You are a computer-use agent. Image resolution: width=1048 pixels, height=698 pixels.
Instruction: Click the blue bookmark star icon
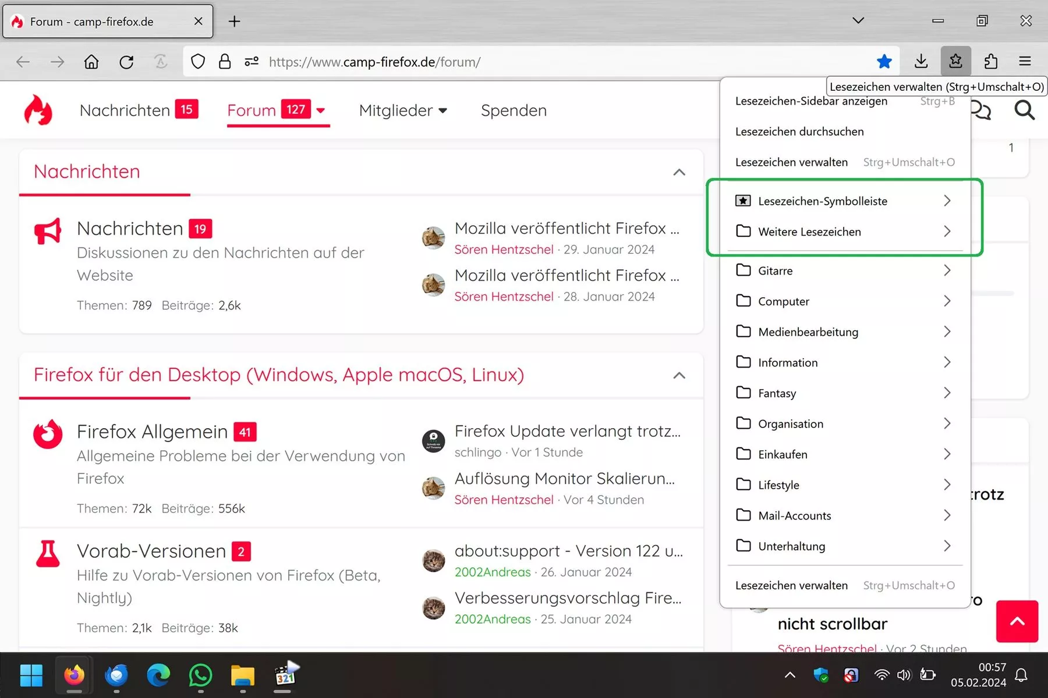coord(884,61)
